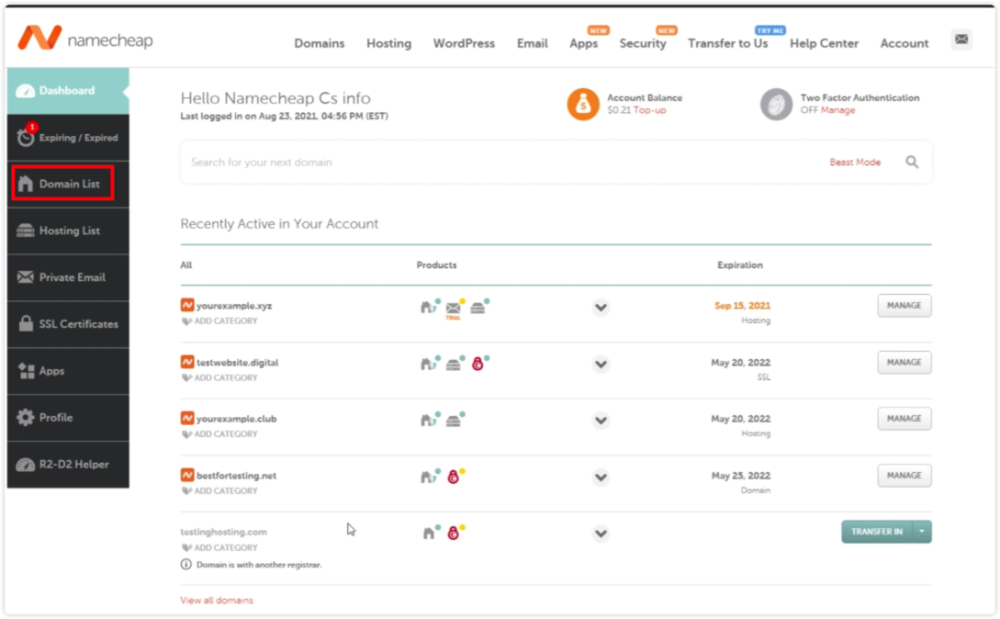Click Manage button for yourexample.xyz
The image size is (1000, 619).
pos(904,305)
